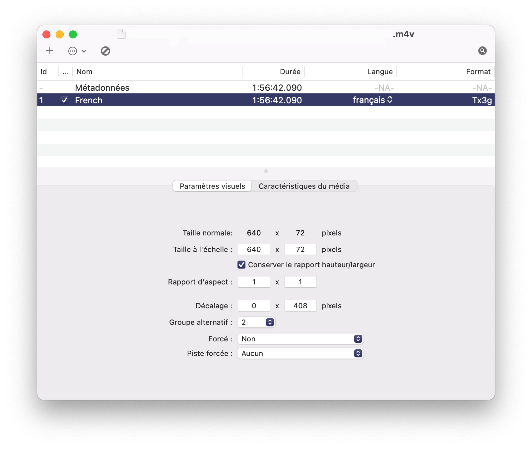Click the split view divider handle dot

click(266, 171)
